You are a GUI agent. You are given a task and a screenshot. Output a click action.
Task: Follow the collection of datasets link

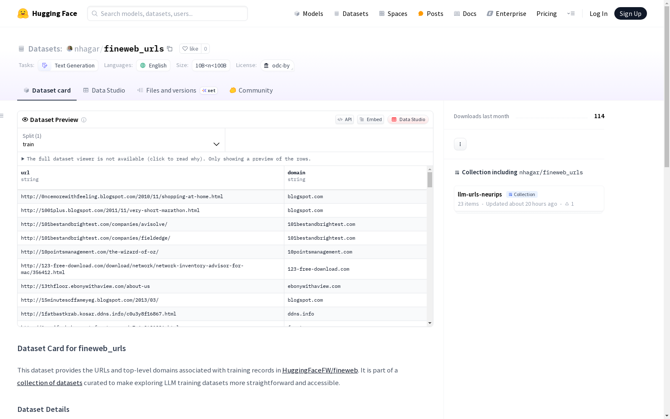pyautogui.click(x=50, y=383)
